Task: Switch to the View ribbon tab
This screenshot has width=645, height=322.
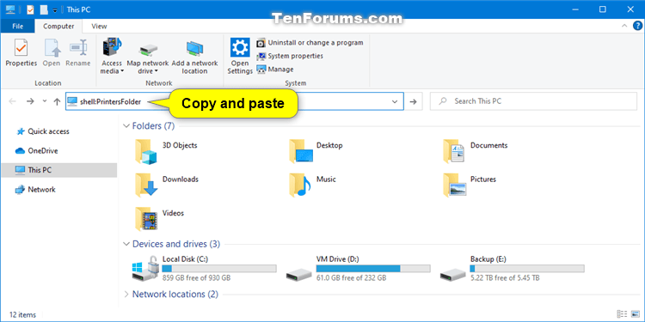Action: [99, 27]
